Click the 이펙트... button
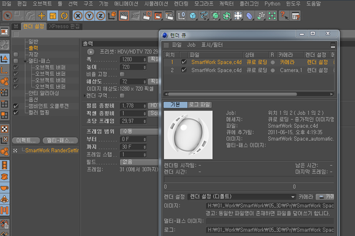355x236 pixels. (26, 141)
